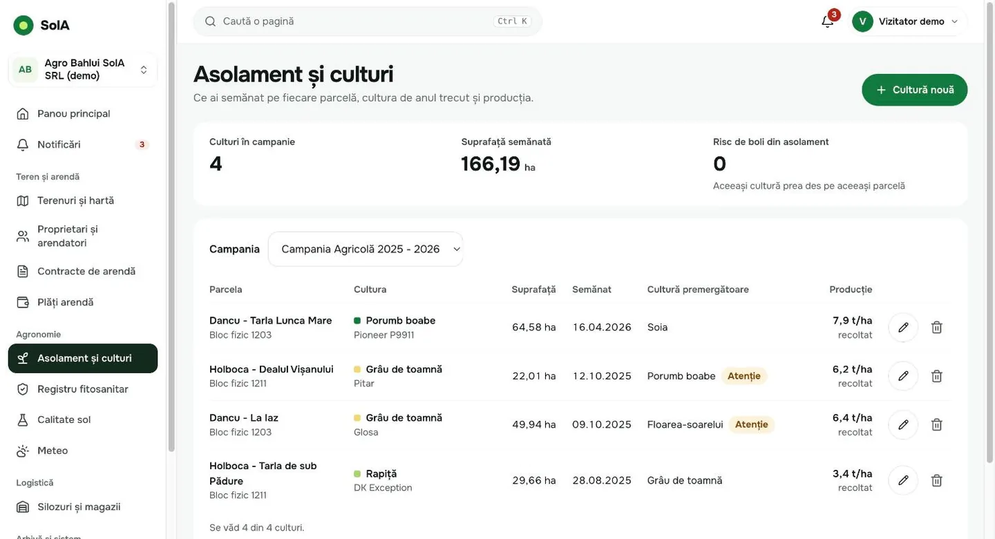Click the Atenție badge next to Floarea-soarelui
Viewport: 995px width, 539px height.
752,424
